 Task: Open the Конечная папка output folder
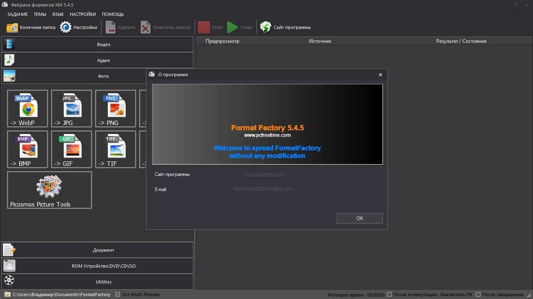(31, 27)
